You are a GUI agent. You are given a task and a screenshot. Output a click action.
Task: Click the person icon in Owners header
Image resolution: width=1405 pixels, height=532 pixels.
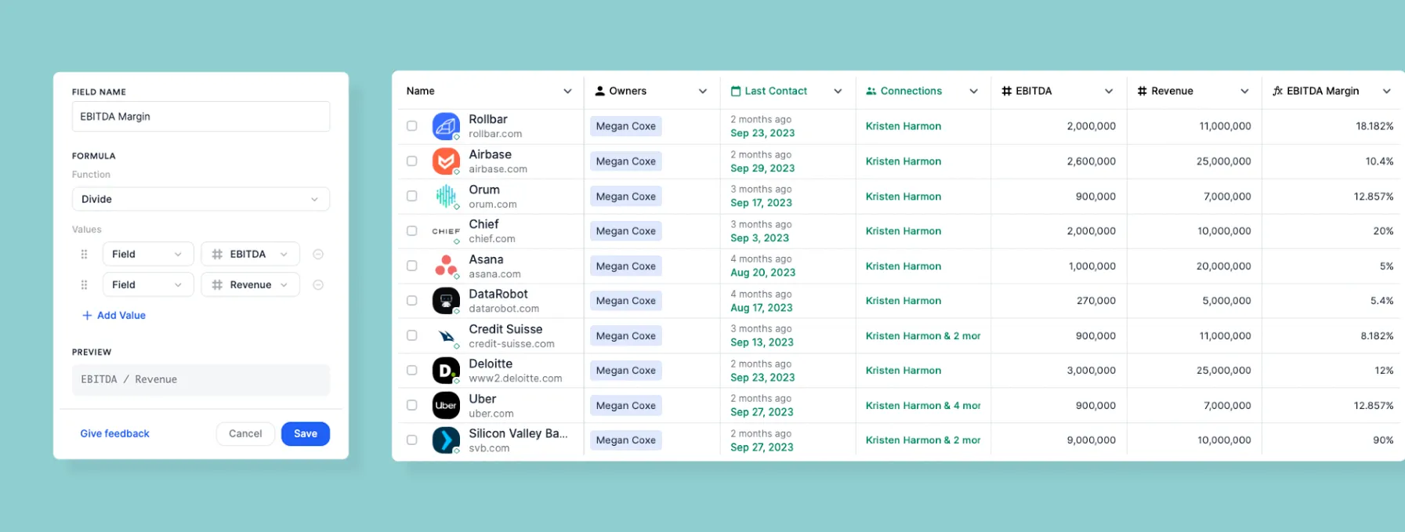point(600,91)
